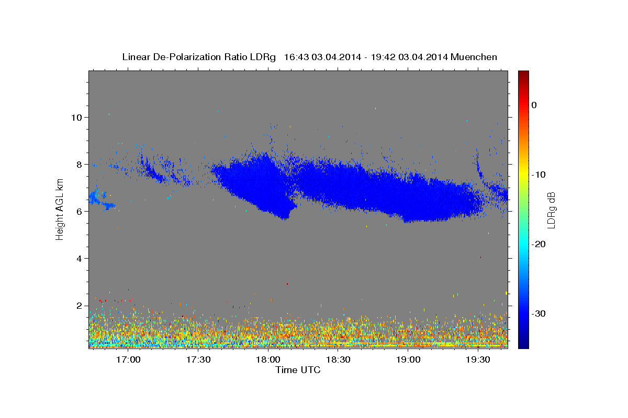628x418 pixels.
Task: Click the height label '10'
Action: (x=77, y=117)
